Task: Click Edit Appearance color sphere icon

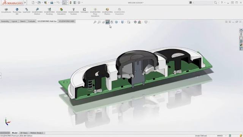Action: [x=135, y=22]
